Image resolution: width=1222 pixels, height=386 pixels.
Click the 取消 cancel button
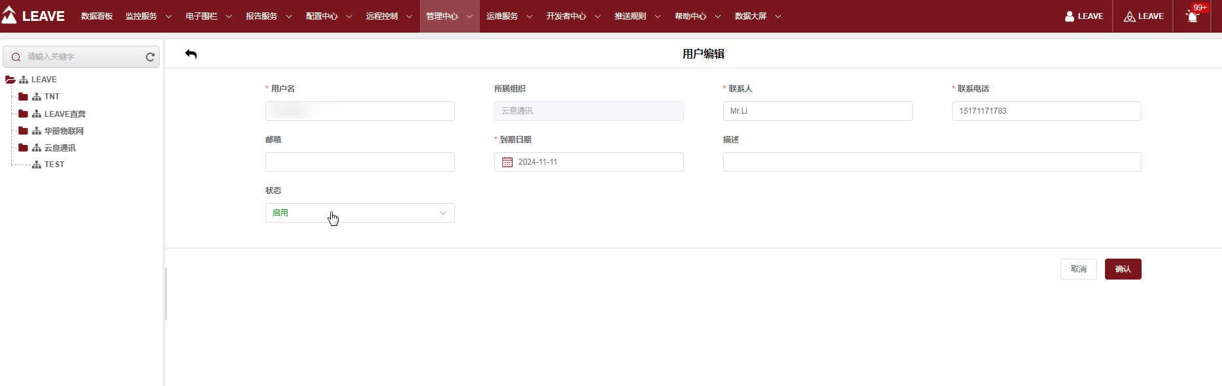tap(1078, 269)
